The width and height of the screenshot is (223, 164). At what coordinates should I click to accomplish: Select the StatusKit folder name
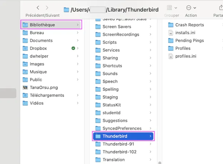[112, 105]
